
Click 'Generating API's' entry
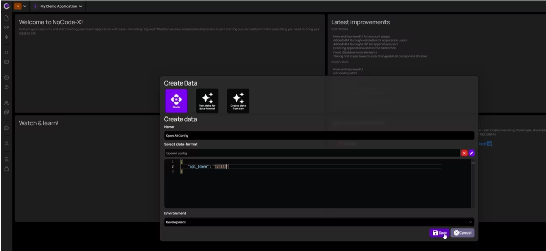click(x=345, y=73)
